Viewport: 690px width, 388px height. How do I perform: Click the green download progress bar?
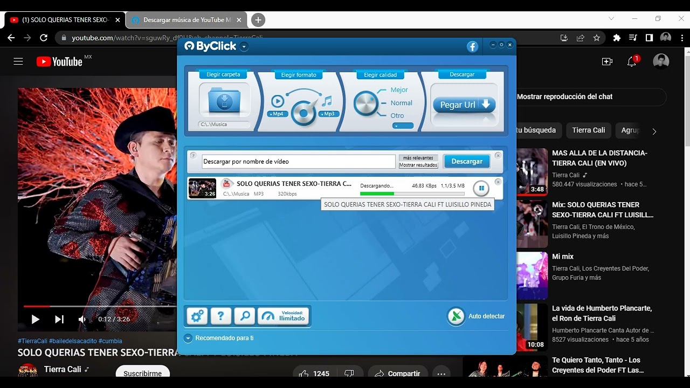(x=412, y=193)
